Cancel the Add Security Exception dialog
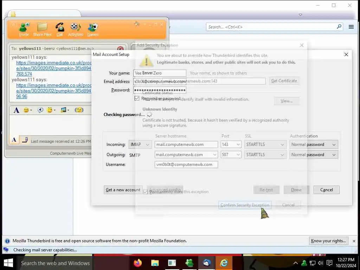Screen dimensions: 360x270 coord(288,205)
